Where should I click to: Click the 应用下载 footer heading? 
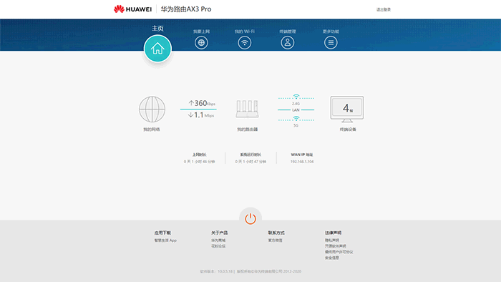point(162,233)
